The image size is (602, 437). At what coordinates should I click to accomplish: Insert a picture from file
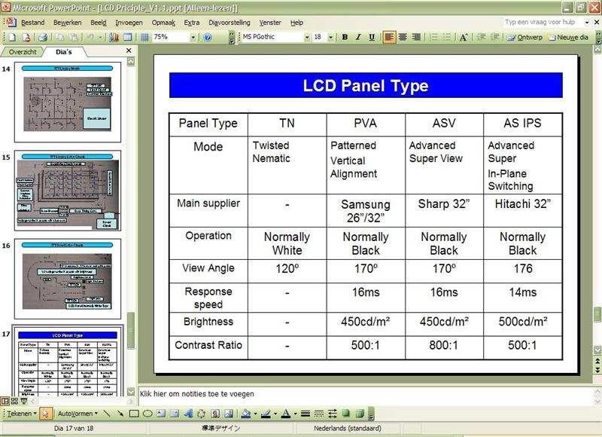(x=229, y=414)
